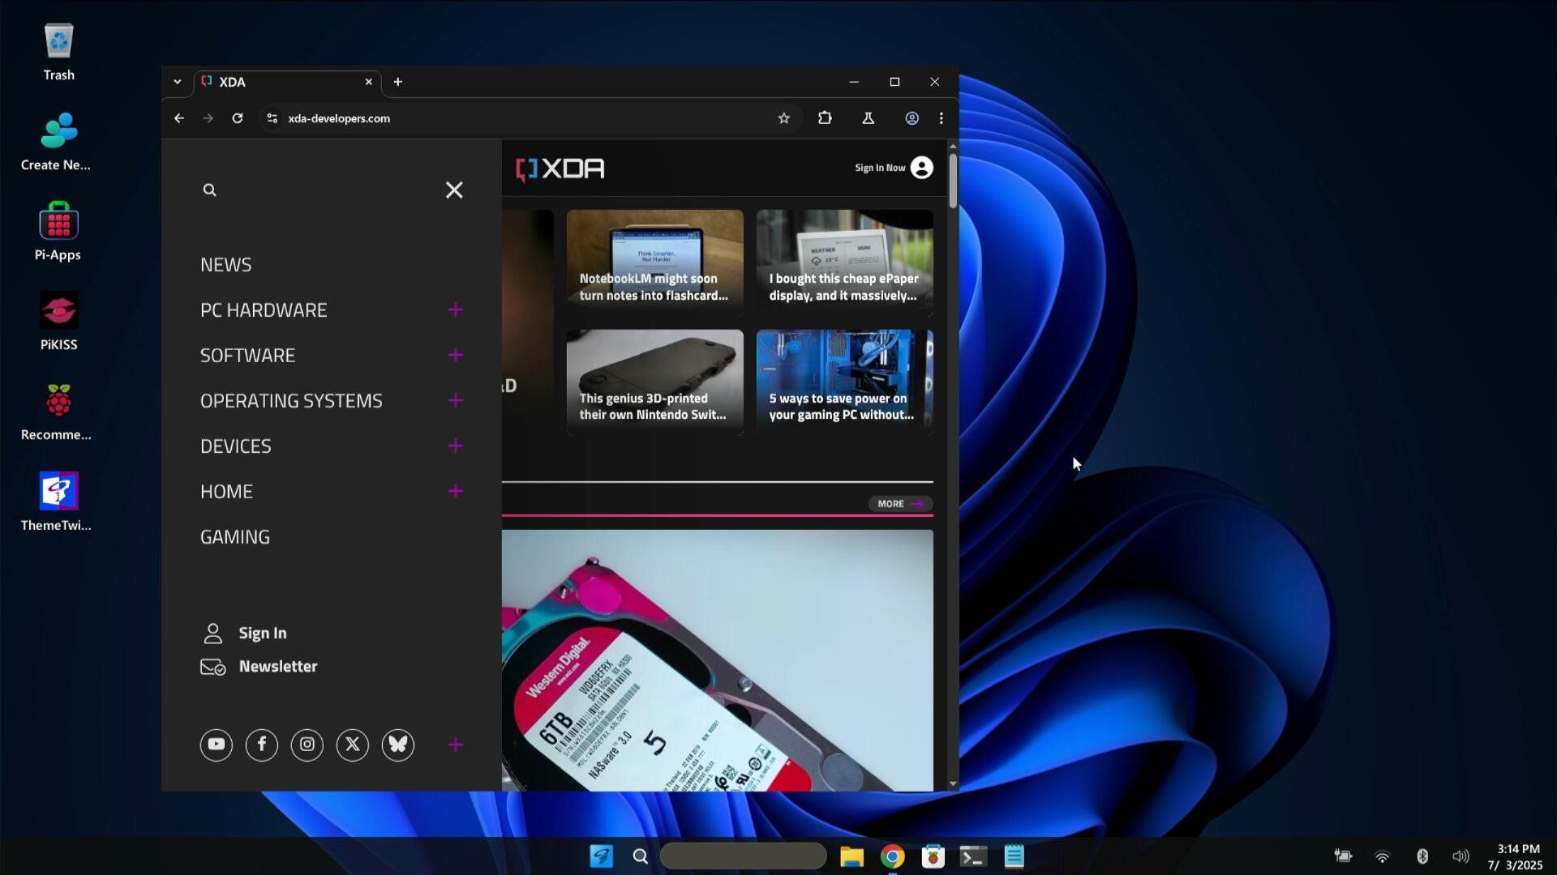Reload the page using the refresh icon

238,118
